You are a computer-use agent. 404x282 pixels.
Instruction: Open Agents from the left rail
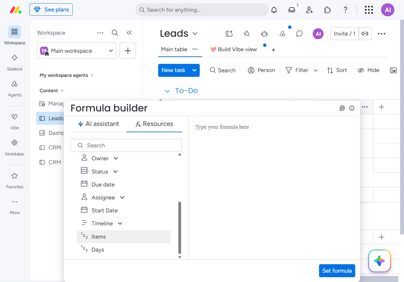(14, 89)
